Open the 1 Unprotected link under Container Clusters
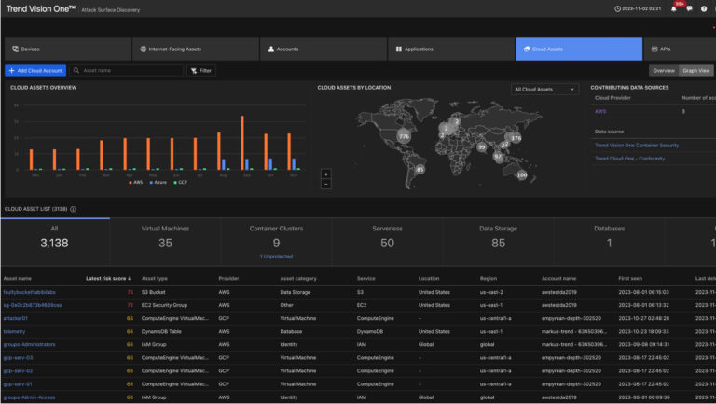This screenshot has width=716, height=404. click(276, 257)
